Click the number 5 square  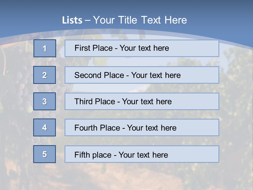[x=45, y=154]
